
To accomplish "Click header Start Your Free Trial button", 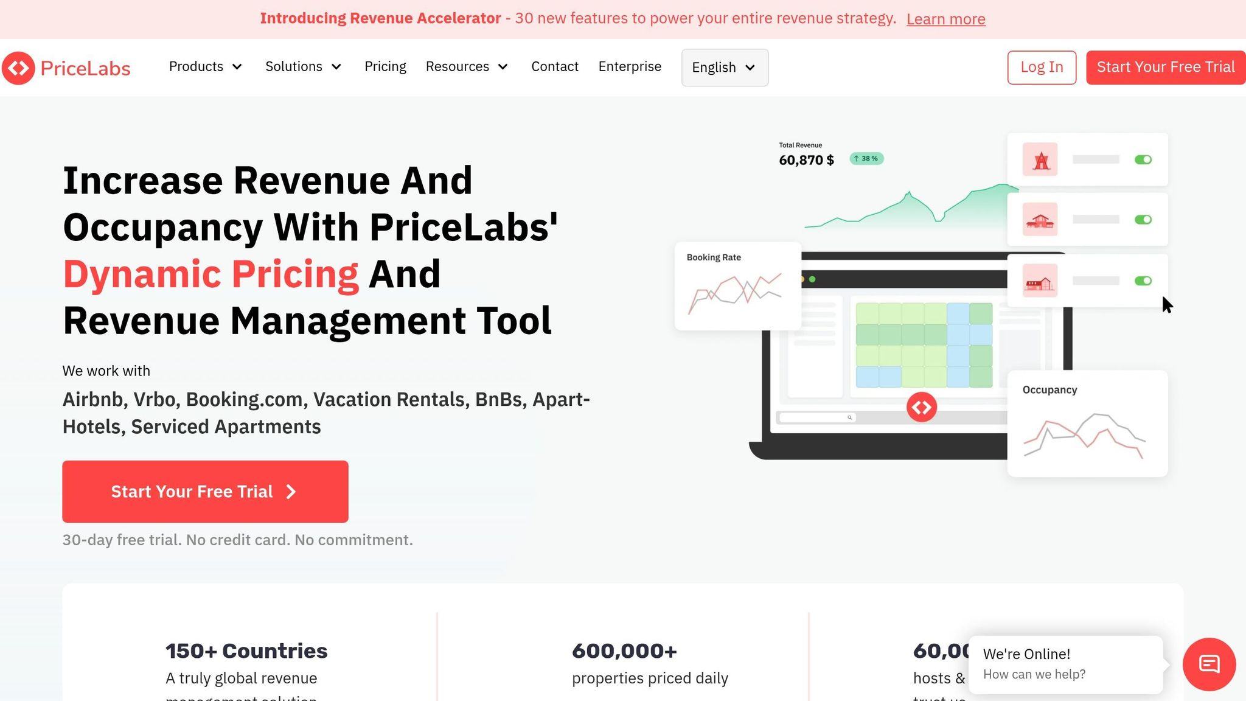I will (1166, 68).
